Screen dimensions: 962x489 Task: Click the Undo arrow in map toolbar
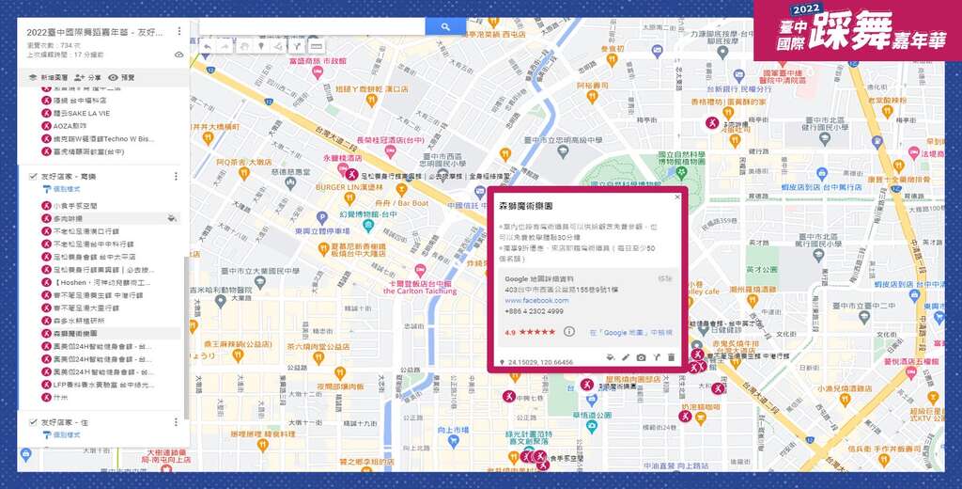coord(207,46)
